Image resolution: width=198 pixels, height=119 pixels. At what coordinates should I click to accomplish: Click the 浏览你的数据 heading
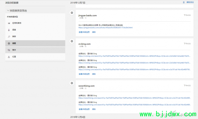tap(12, 3)
